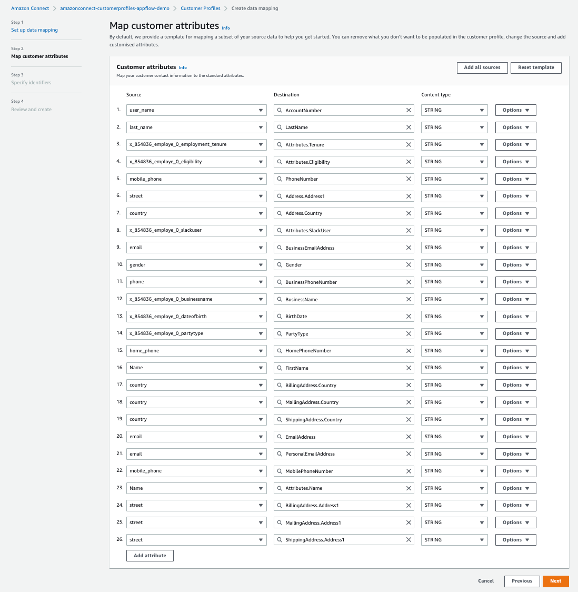Clear the MobilePhoneNumber destination
Screen dimensions: 578x592
pyautogui.click(x=408, y=471)
